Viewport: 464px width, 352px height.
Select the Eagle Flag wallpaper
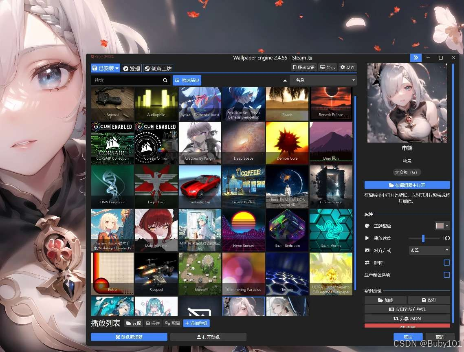(x=156, y=187)
